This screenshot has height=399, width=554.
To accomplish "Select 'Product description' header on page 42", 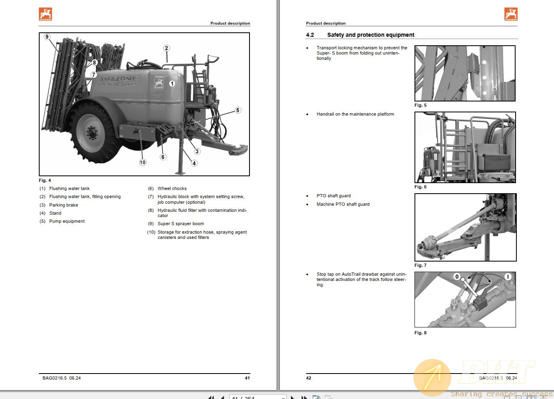I will pyautogui.click(x=326, y=23).
